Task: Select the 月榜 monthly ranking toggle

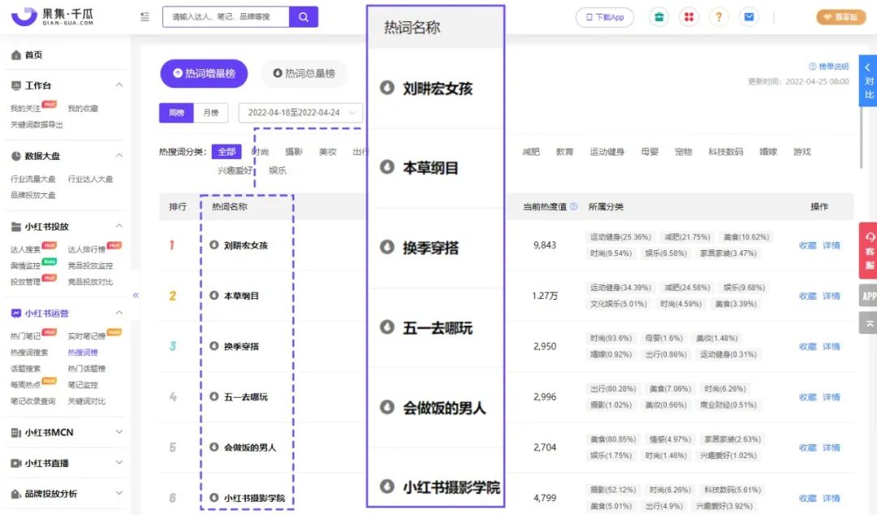Action: click(211, 113)
